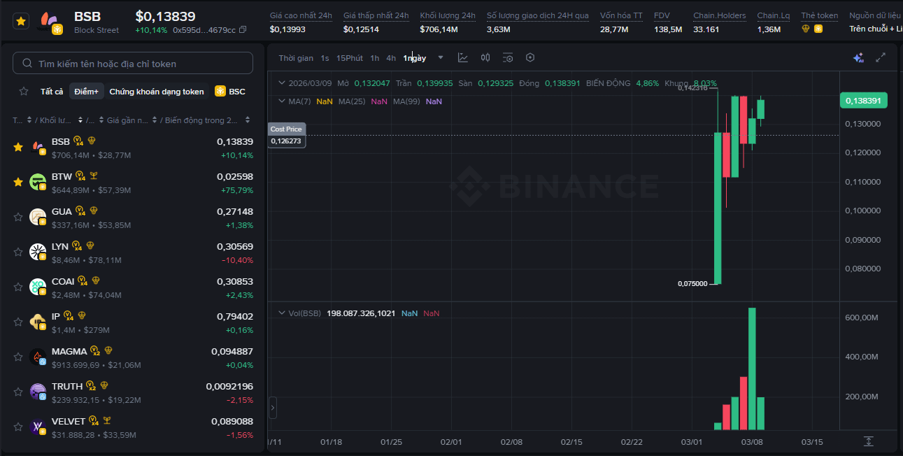Launch the AI sparkle assistant icon

click(858, 58)
